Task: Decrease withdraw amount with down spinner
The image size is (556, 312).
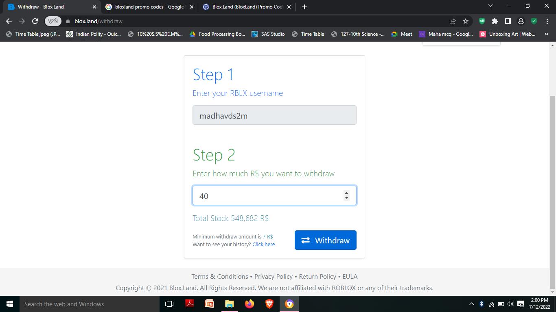Action: click(346, 198)
